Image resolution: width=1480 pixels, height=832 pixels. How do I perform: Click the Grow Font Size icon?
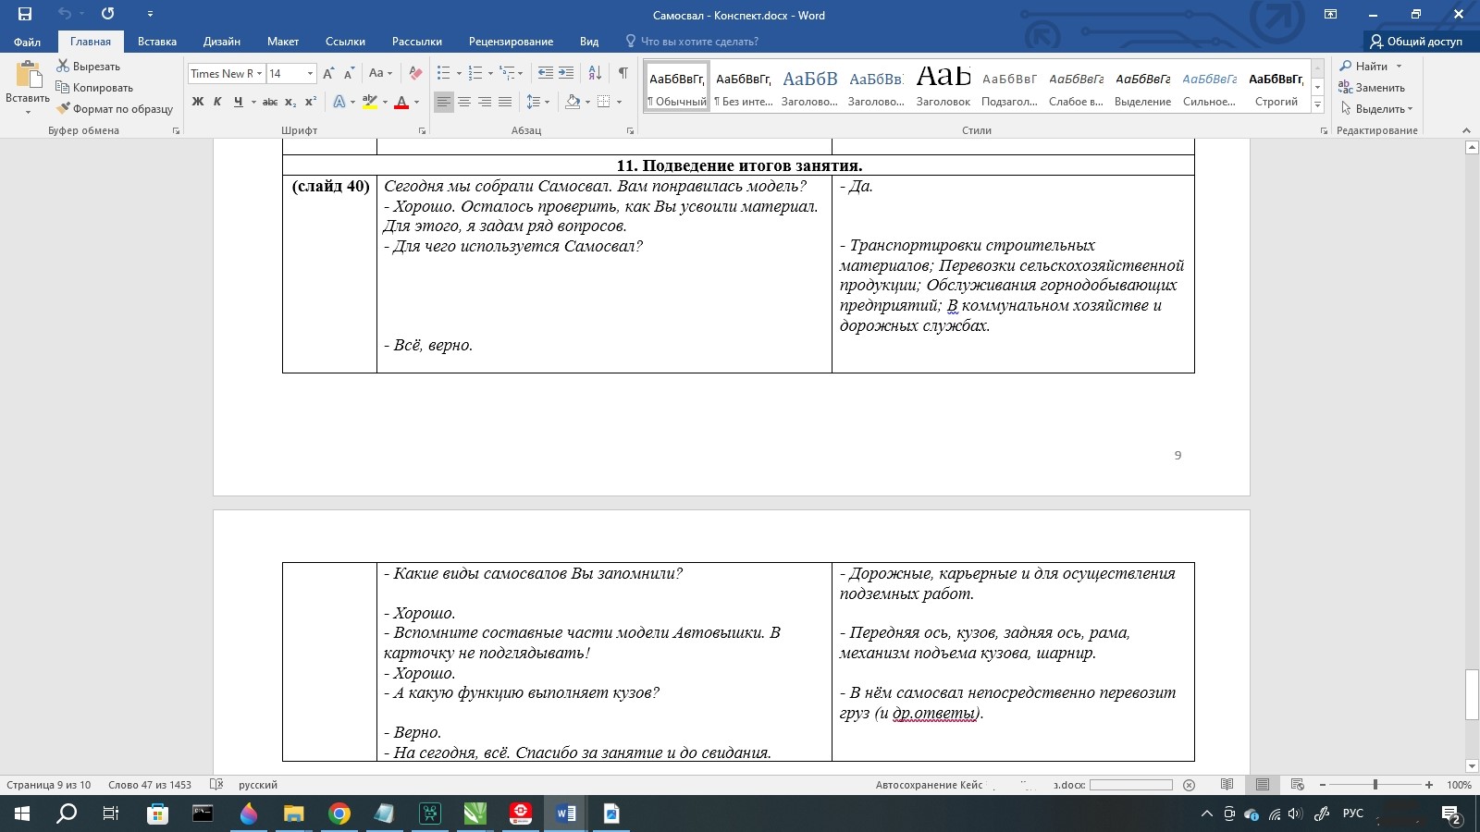click(x=328, y=73)
